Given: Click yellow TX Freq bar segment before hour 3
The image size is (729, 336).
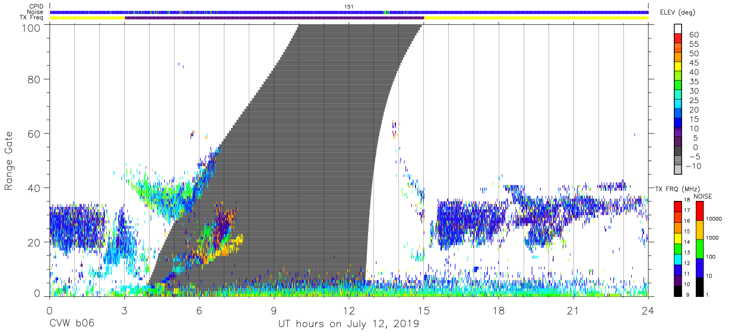Looking at the screenshot, I should pyautogui.click(x=87, y=18).
